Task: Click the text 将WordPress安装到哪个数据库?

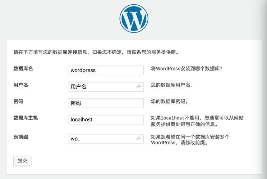Action: 187,68
